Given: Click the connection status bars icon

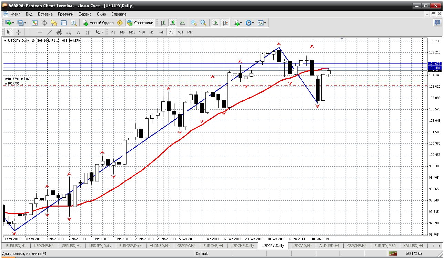Looking at the screenshot, I should [x=392, y=254].
